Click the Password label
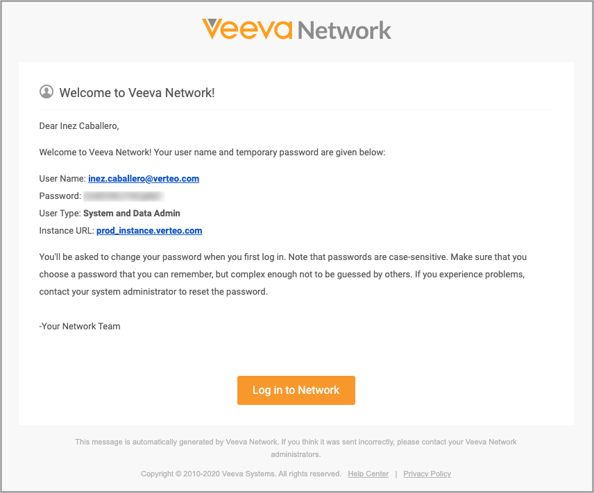 (x=60, y=196)
